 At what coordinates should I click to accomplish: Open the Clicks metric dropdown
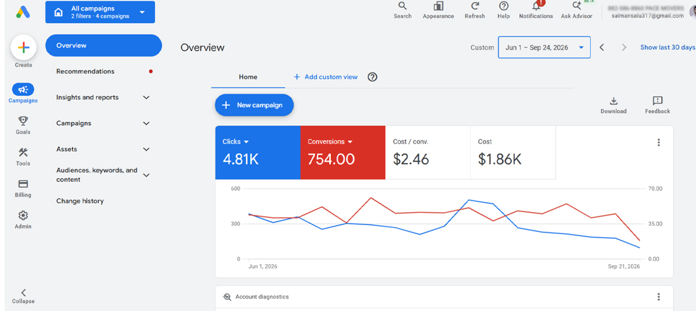coord(235,141)
